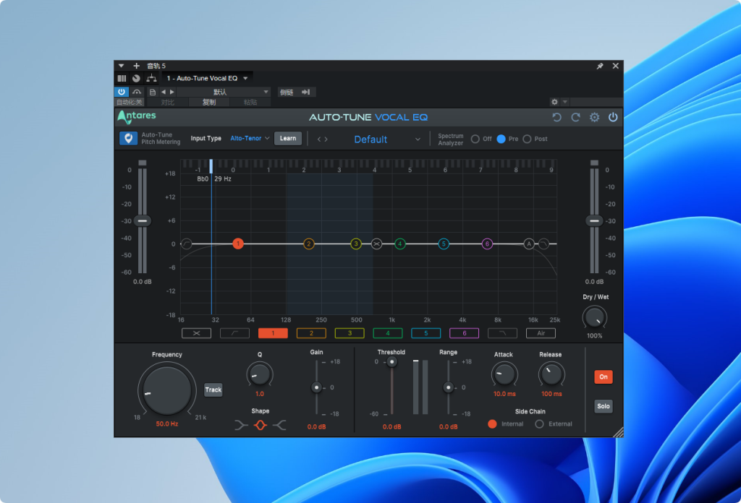Open the routing tree icon in host bar
This screenshot has height=503, width=741.
[x=151, y=78]
